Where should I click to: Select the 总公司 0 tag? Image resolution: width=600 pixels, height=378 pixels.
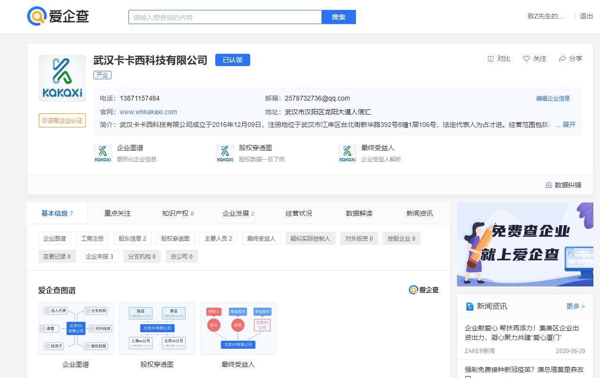point(182,256)
